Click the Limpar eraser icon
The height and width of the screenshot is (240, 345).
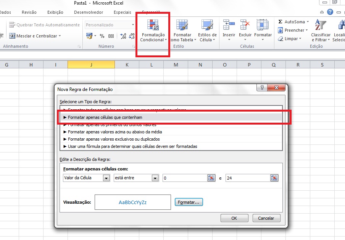click(280, 39)
